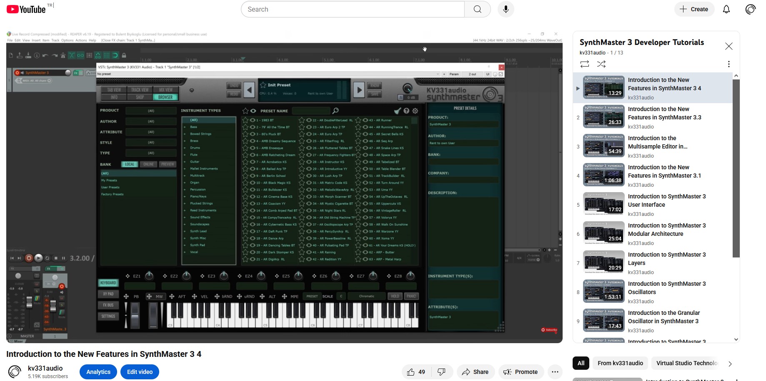Click SynthMaster previous preset arrow
766x381 pixels.
(249, 89)
